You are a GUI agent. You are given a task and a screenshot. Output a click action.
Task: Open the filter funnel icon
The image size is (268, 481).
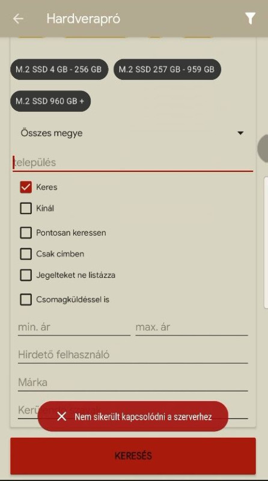coord(250,19)
